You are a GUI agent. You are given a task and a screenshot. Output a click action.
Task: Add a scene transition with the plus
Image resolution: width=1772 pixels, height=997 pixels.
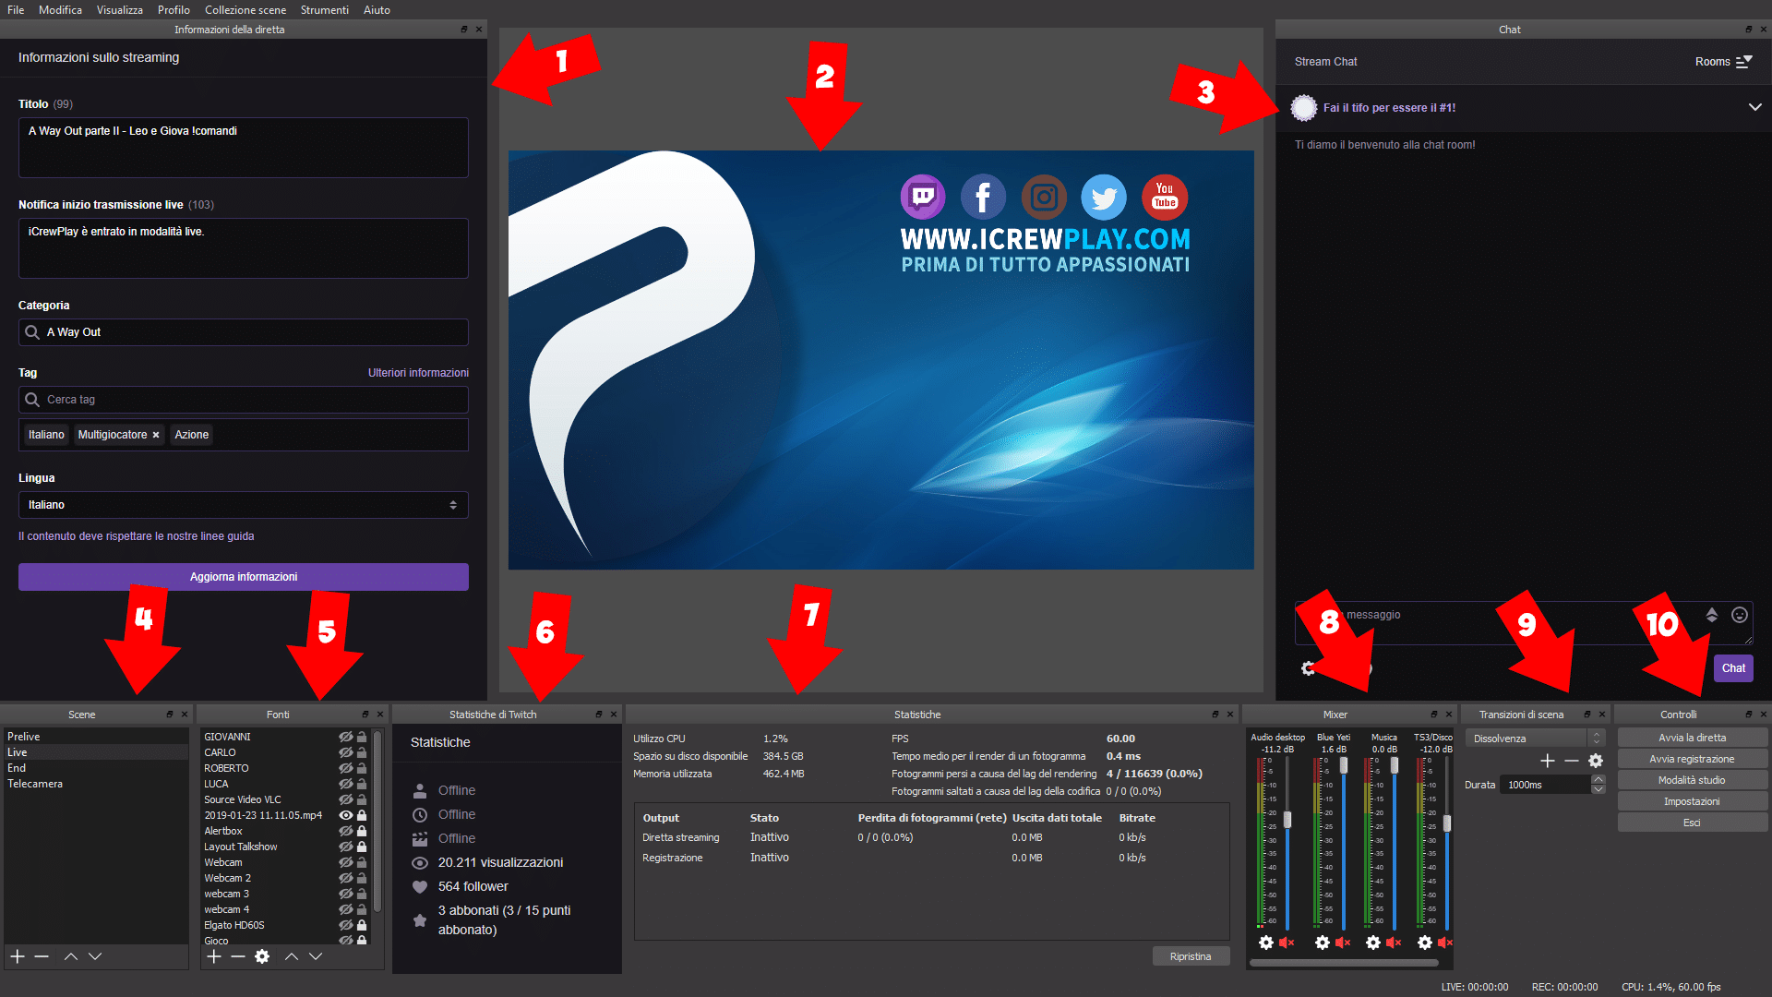pyautogui.click(x=1548, y=761)
